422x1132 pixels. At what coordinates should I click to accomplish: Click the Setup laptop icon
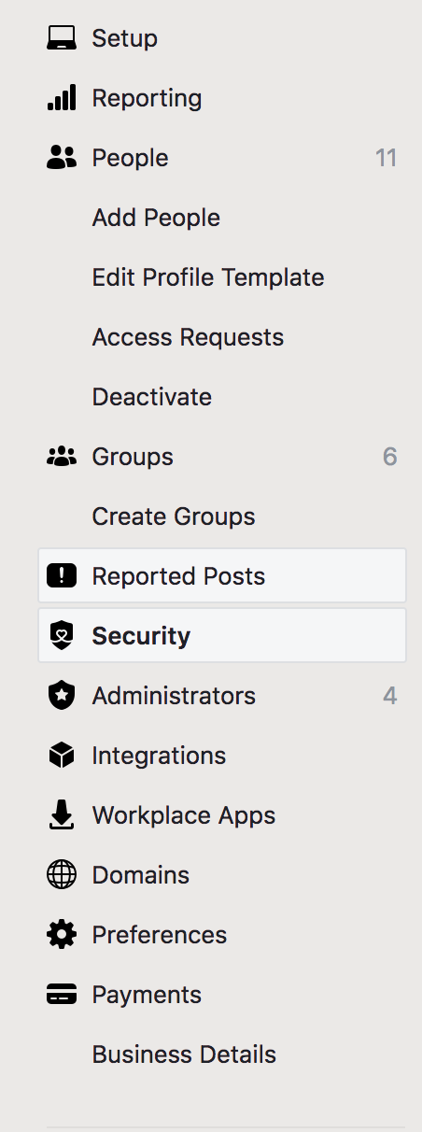(x=62, y=38)
